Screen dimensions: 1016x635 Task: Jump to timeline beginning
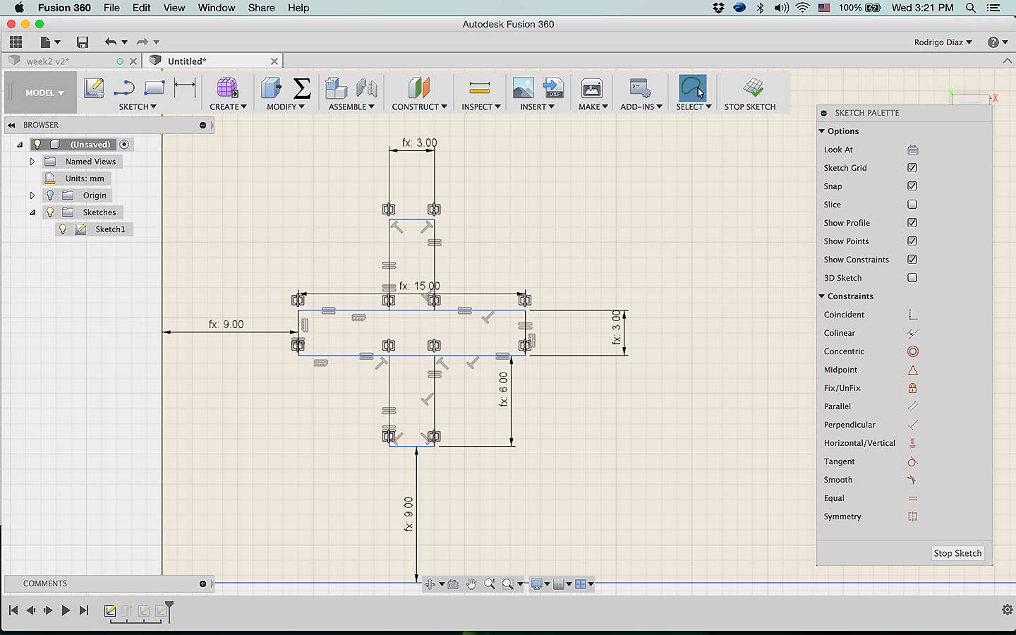pos(13,610)
